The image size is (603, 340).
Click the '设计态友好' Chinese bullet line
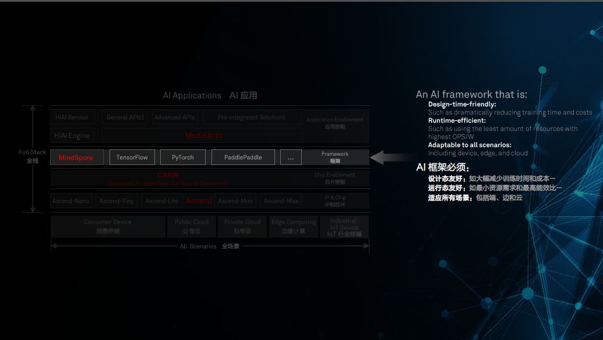[x=492, y=178]
